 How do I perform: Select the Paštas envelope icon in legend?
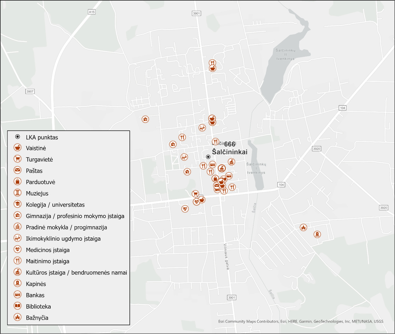18,170
